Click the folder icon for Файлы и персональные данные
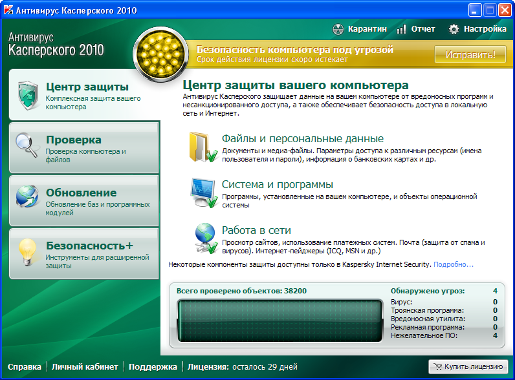 (203, 147)
